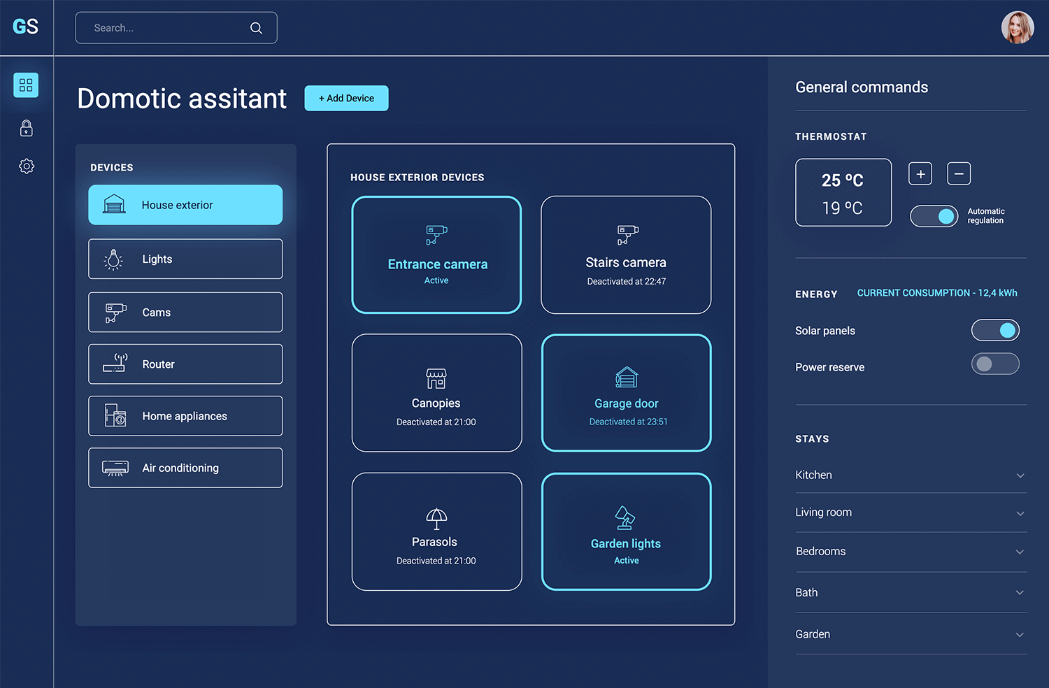Select Home appliances in devices list
This screenshot has width=1049, height=688.
click(x=185, y=416)
